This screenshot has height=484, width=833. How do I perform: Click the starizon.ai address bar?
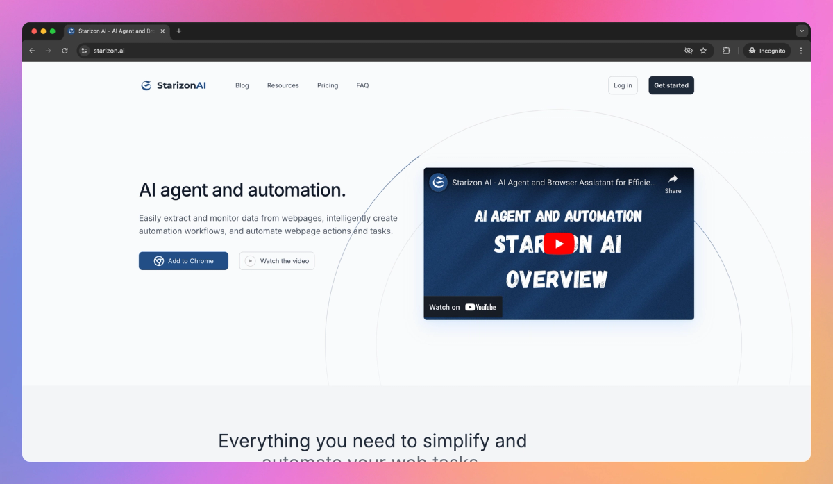110,50
